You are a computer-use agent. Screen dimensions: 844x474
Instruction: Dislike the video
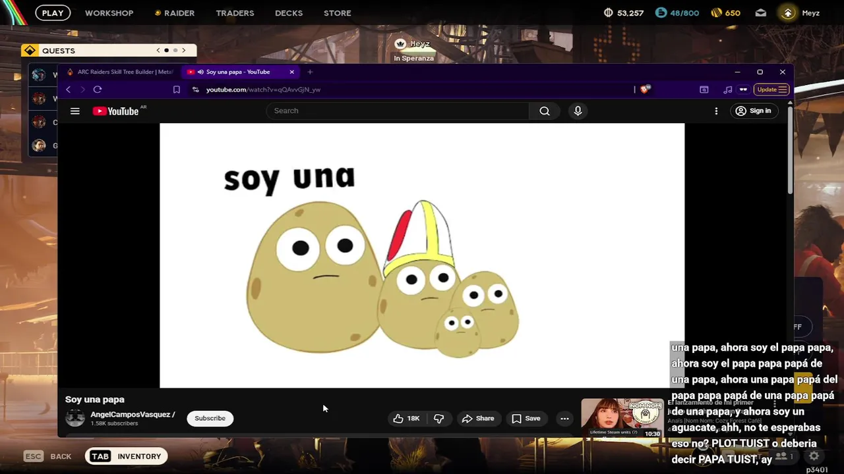point(438,418)
